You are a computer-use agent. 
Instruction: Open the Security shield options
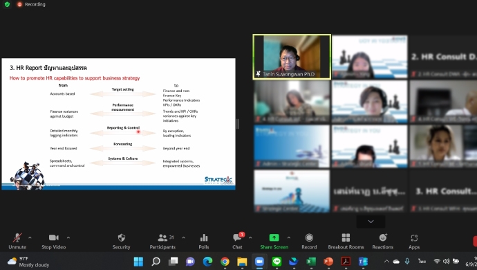click(121, 242)
